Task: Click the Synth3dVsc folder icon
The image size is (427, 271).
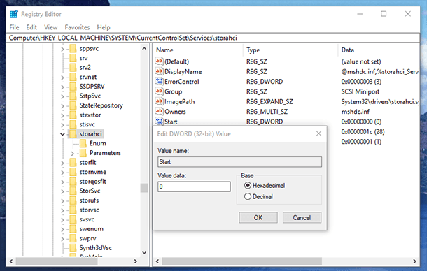Action: click(x=73, y=248)
